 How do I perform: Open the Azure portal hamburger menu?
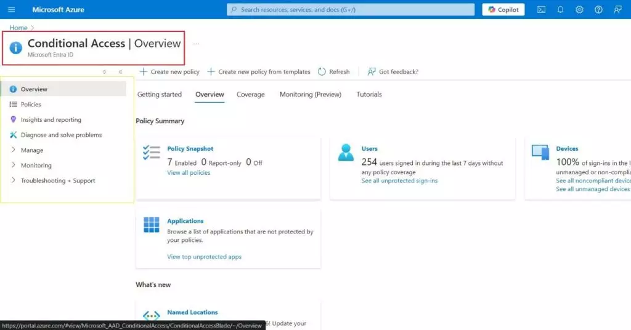point(11,10)
